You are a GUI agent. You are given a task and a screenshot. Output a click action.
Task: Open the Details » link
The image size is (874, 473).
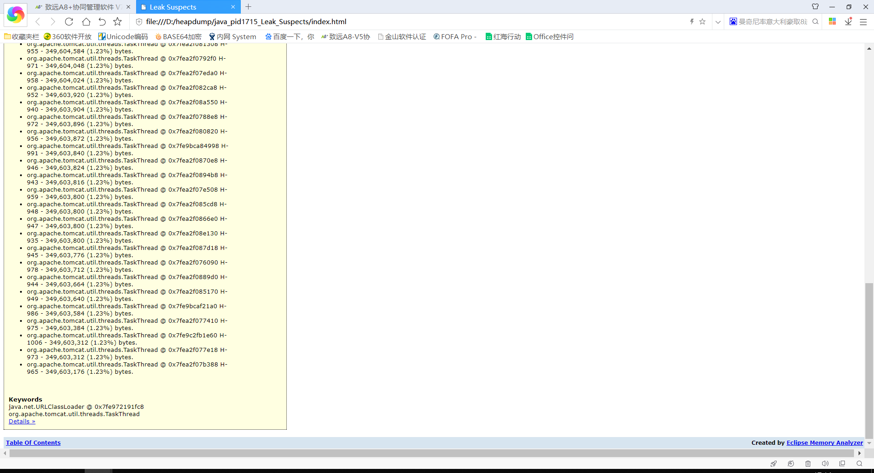22,421
